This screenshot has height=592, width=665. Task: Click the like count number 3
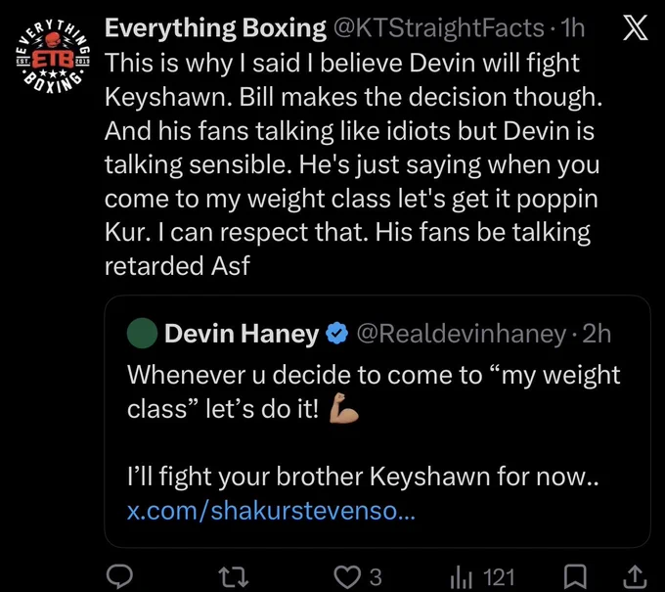point(375,577)
